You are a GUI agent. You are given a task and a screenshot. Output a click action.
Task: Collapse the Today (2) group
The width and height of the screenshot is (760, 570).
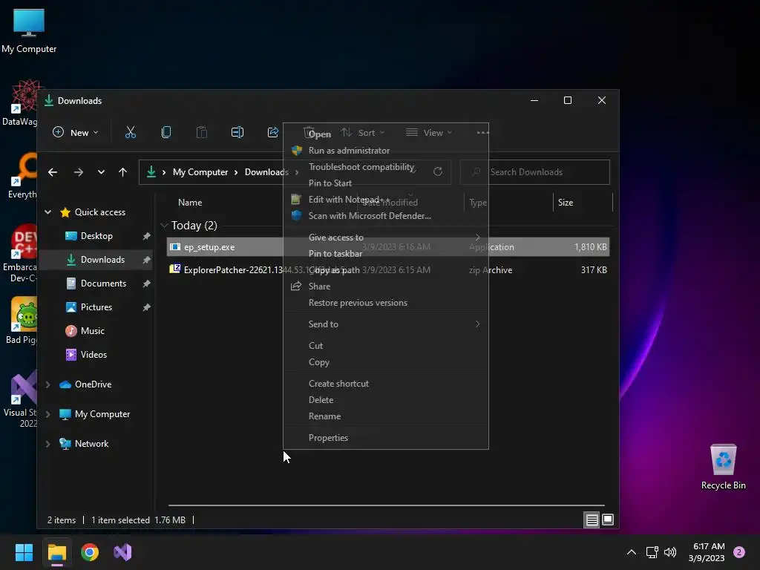164,226
